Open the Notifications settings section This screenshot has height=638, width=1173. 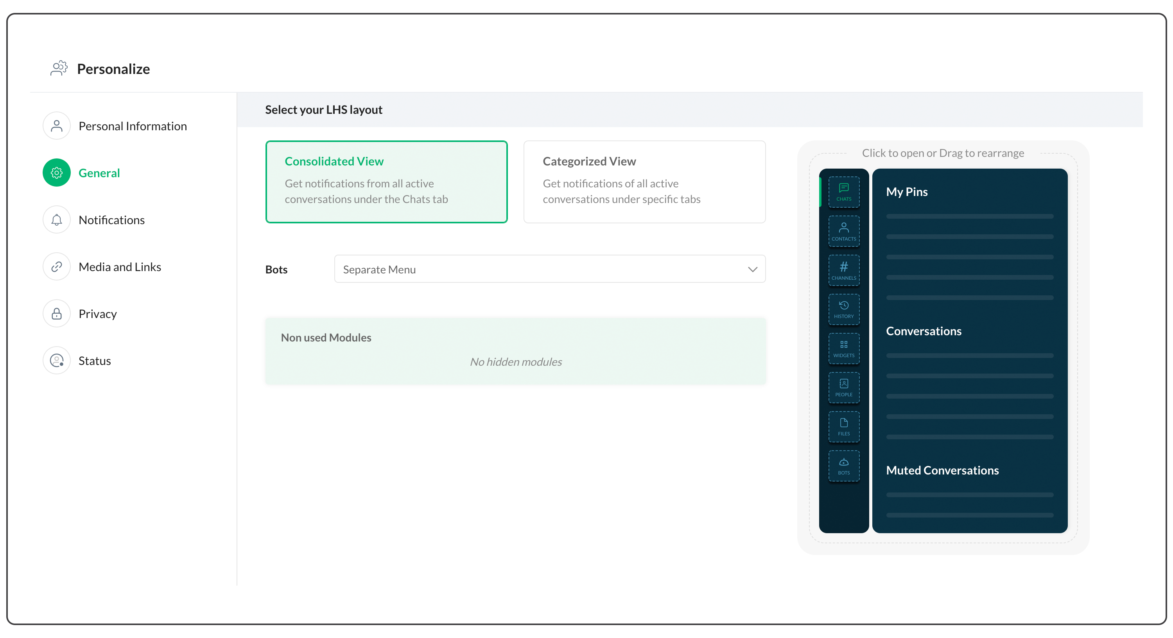pyautogui.click(x=111, y=220)
